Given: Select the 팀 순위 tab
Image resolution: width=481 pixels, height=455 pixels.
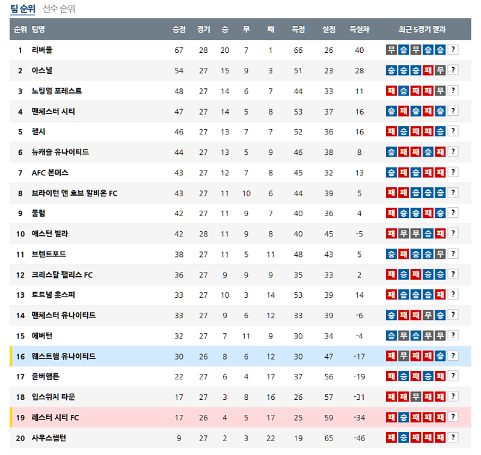Looking at the screenshot, I should click(x=23, y=9).
